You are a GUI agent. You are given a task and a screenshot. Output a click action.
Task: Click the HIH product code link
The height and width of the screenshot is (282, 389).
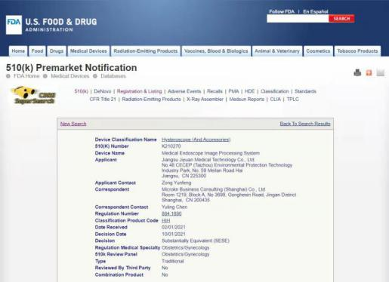[x=165, y=220]
